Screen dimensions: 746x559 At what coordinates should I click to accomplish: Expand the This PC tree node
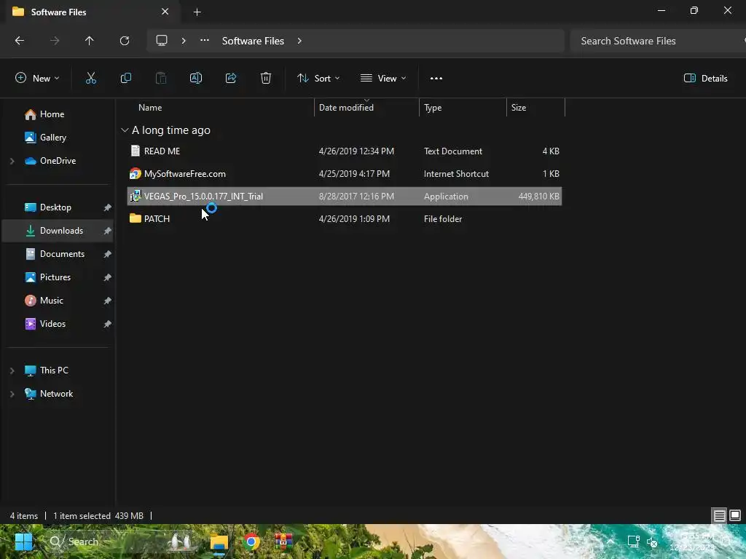tap(12, 370)
